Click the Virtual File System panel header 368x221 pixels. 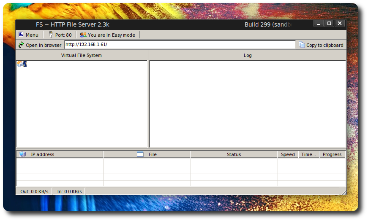[82, 55]
